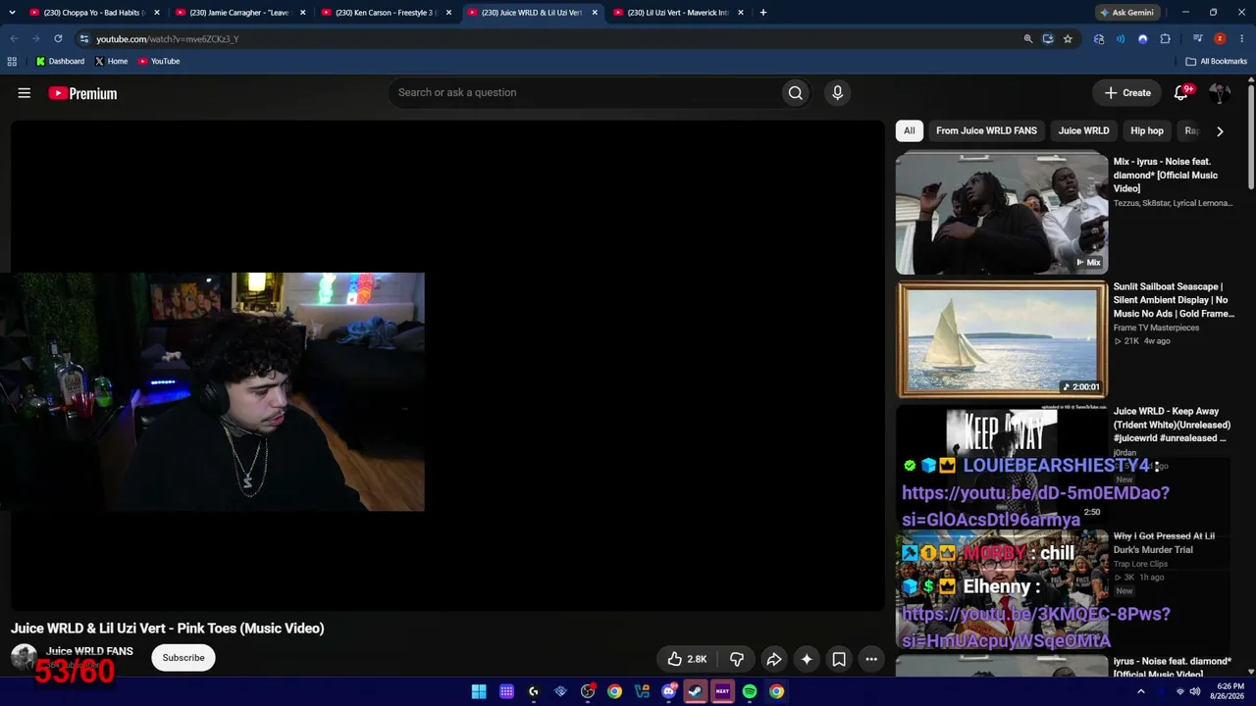The width and height of the screenshot is (1256, 706).
Task: Open Chrome zoom magnifier in address bar
Action: pos(1028,39)
